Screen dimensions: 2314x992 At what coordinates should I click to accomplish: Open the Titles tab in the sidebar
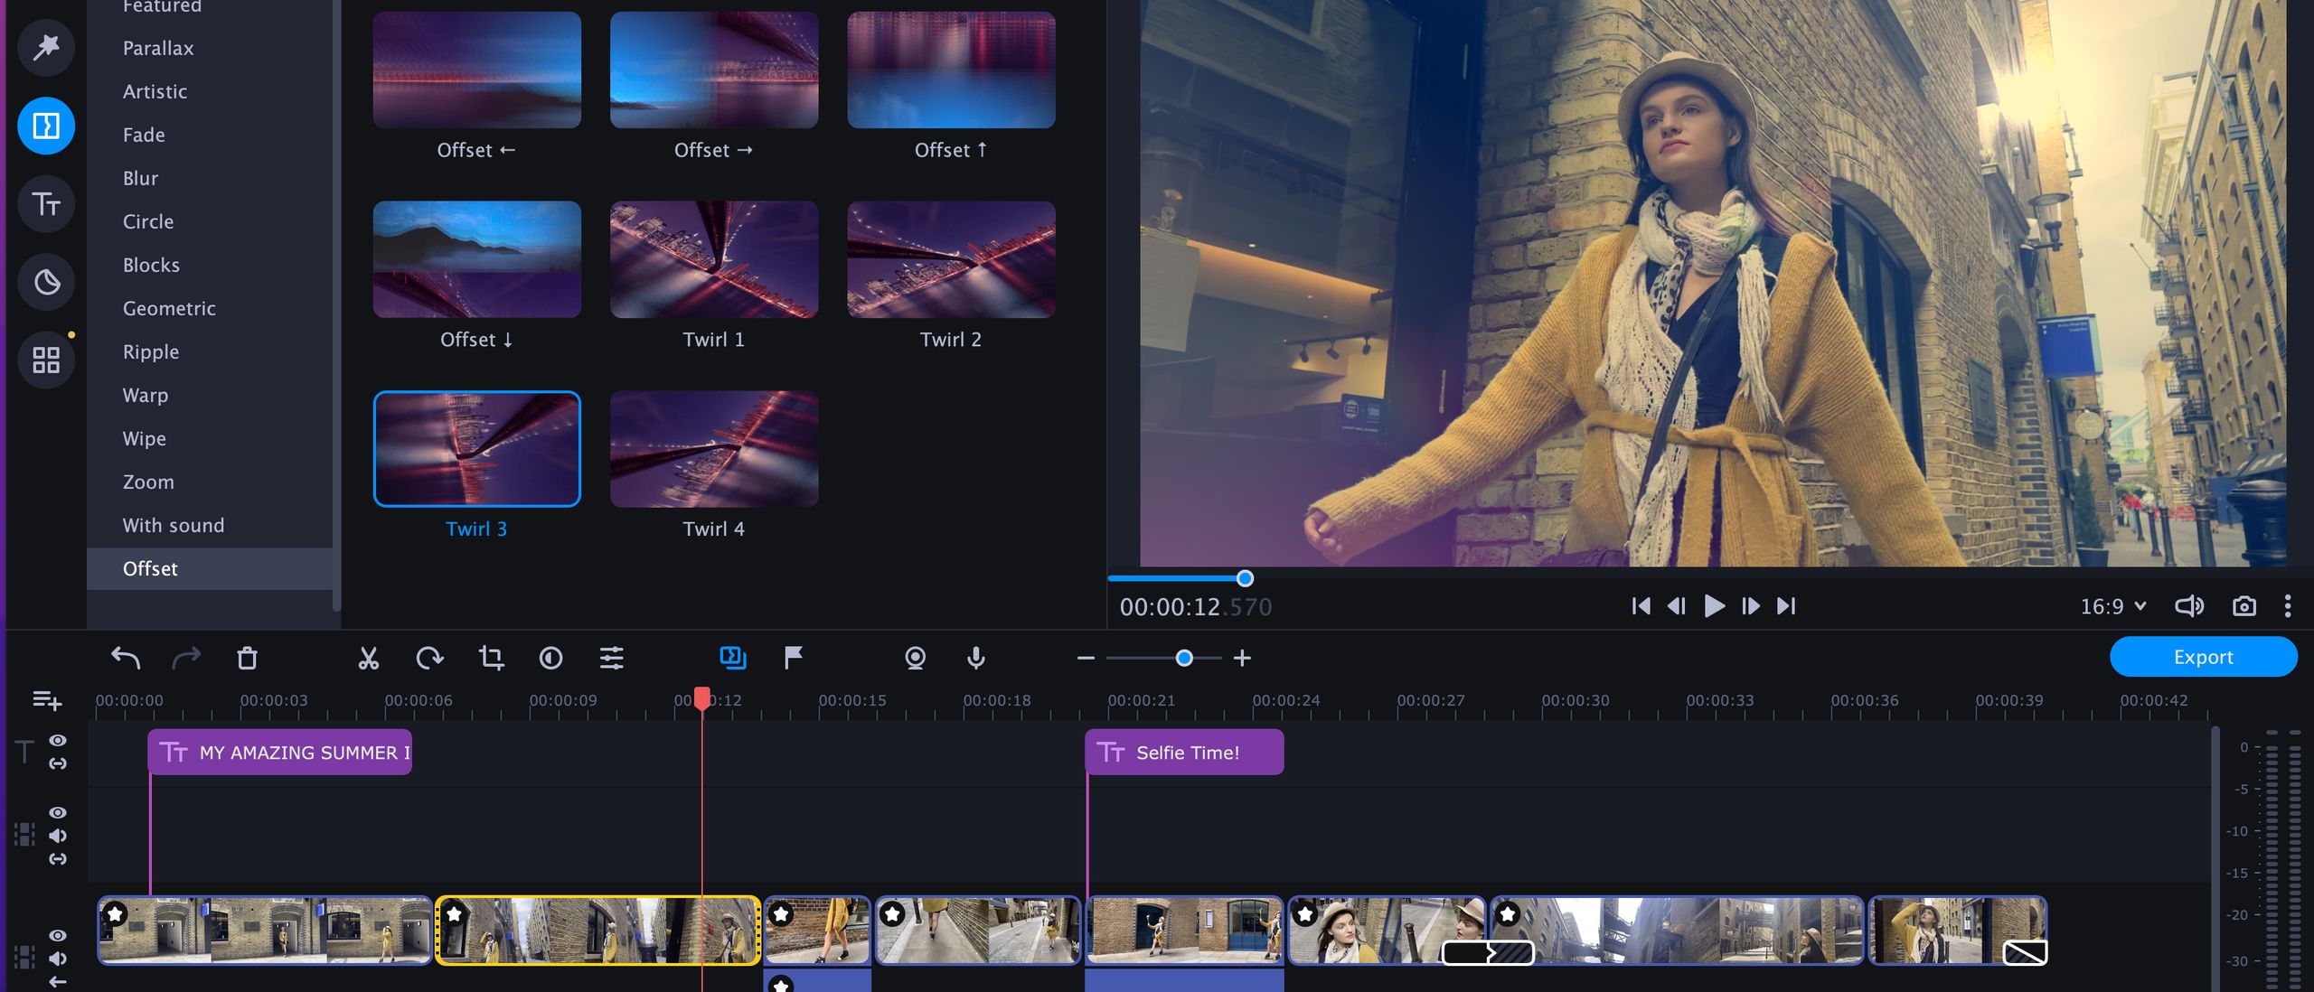coord(46,203)
